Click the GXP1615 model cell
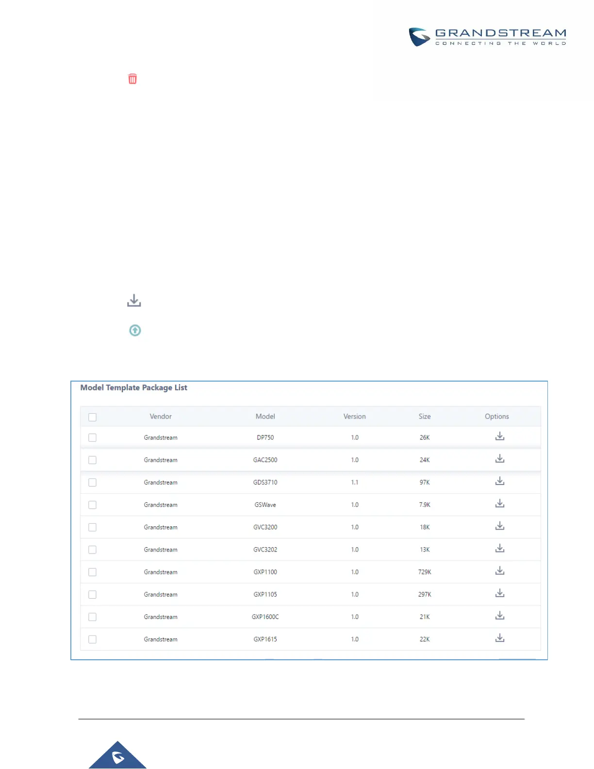 click(x=265, y=639)
